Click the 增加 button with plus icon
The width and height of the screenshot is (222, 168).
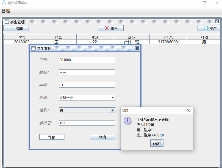(x=16, y=28)
